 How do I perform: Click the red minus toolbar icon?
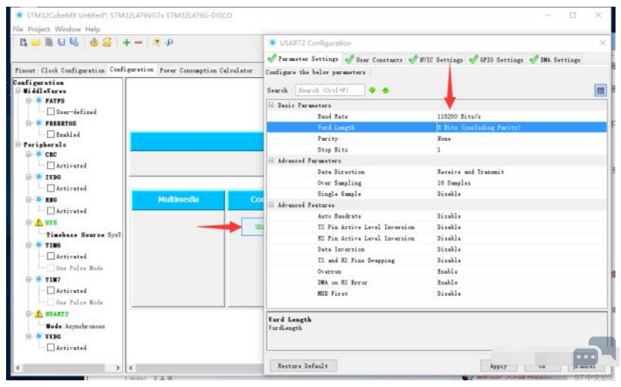138,43
